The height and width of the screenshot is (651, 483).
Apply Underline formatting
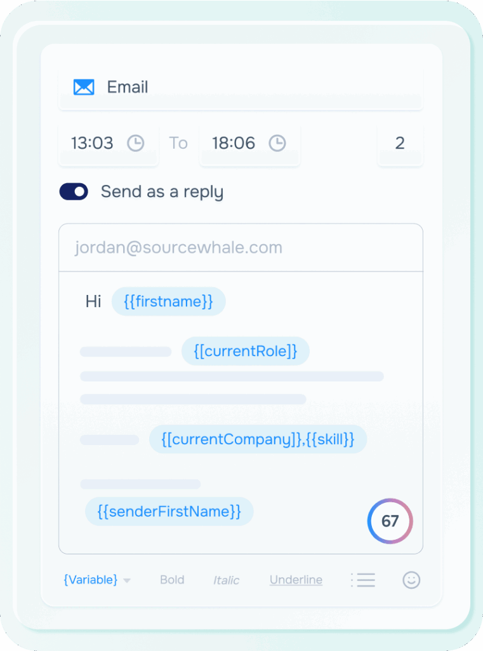296,580
